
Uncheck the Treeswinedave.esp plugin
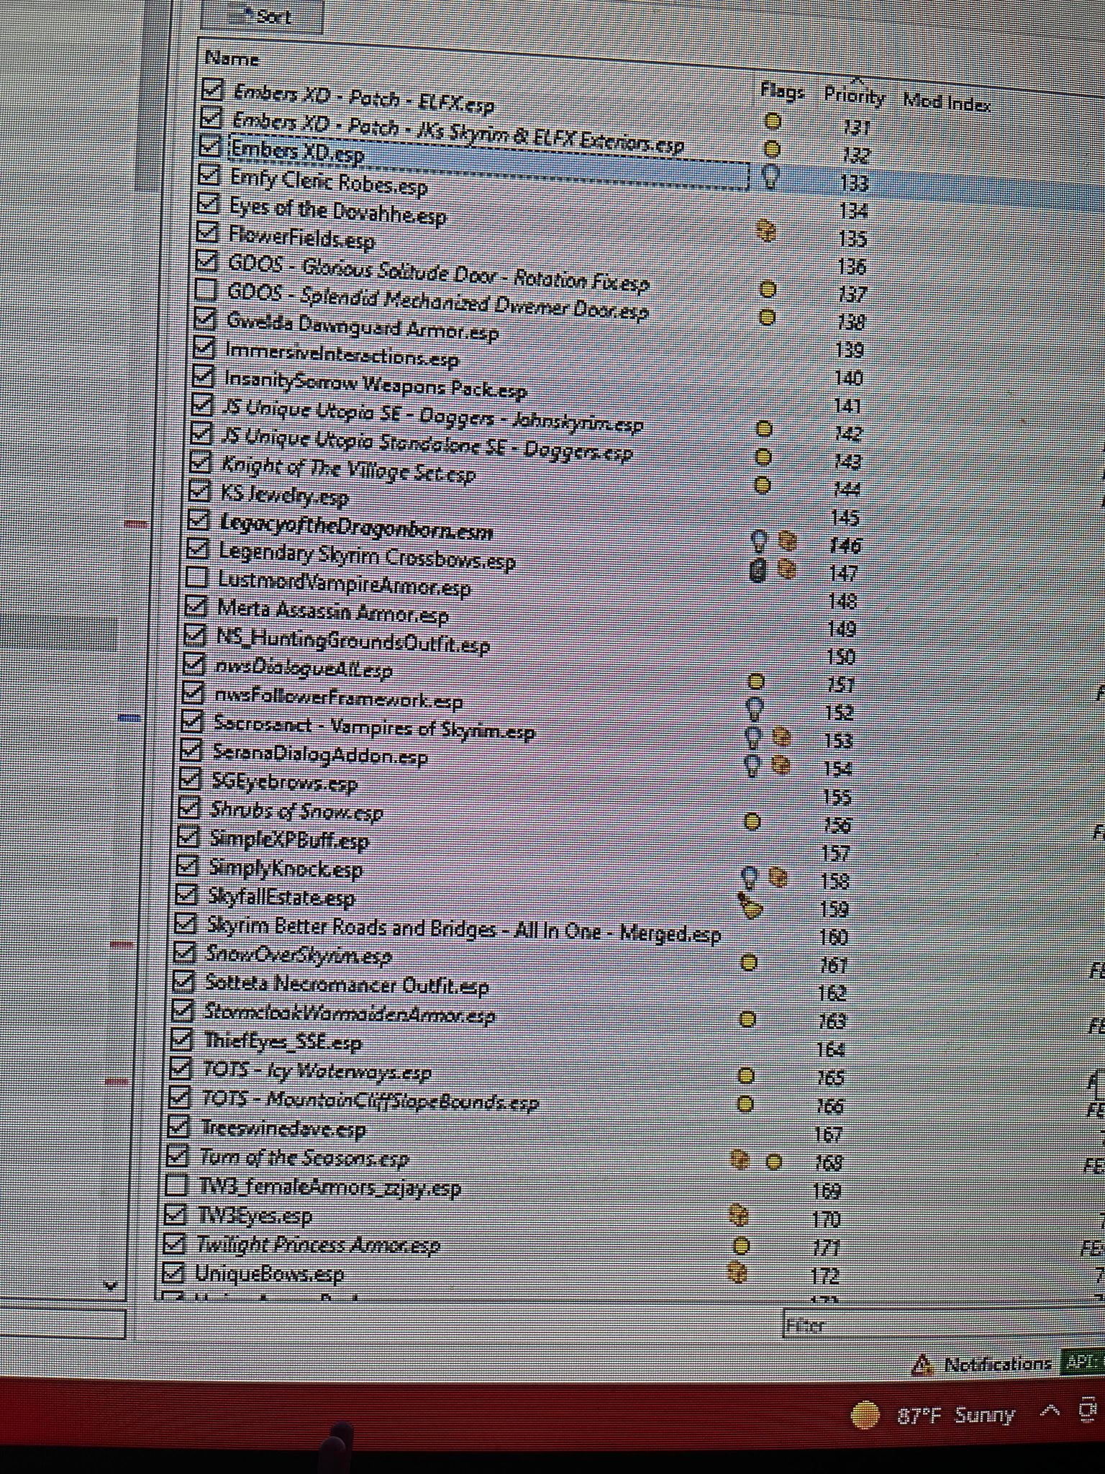178,1127
